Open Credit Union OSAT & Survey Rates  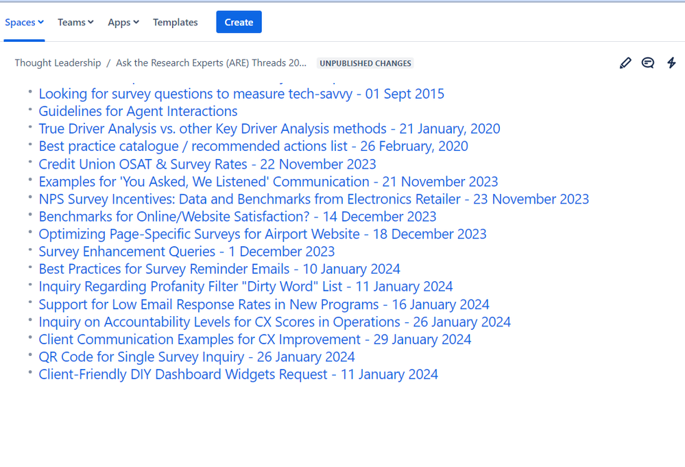(x=208, y=164)
